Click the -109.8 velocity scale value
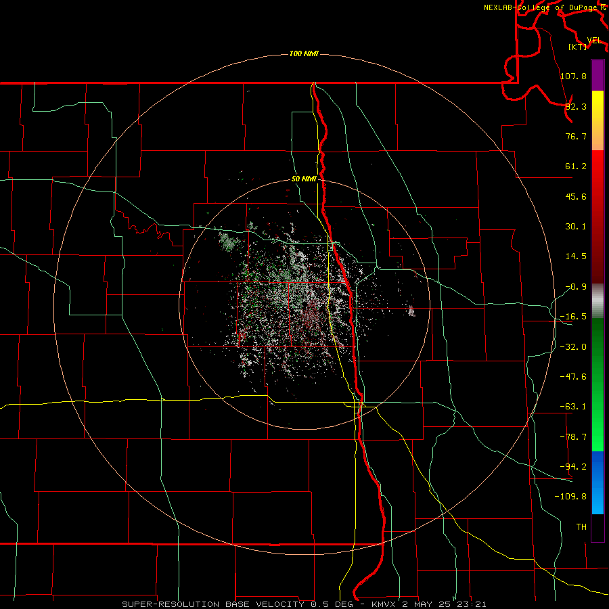 tap(570, 497)
